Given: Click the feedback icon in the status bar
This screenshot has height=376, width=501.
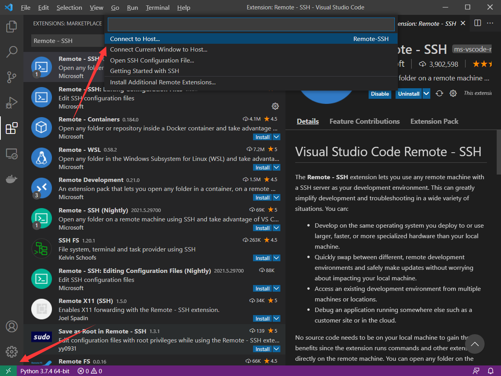Looking at the screenshot, I should point(476,371).
